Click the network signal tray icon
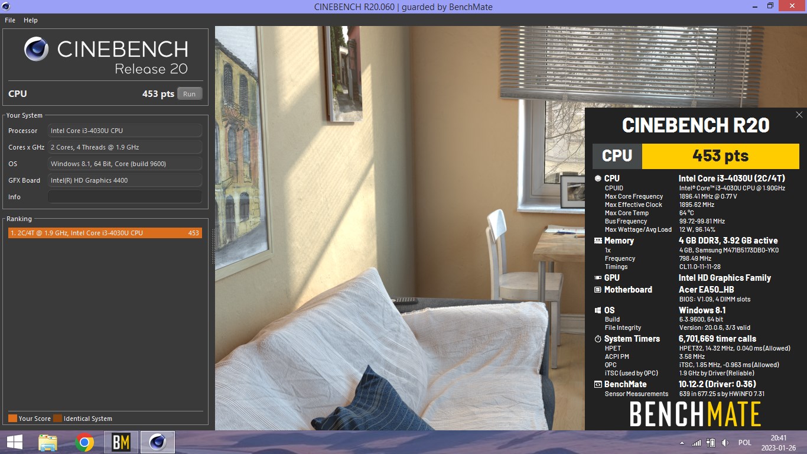Viewport: 807px width, 454px height. click(x=697, y=443)
